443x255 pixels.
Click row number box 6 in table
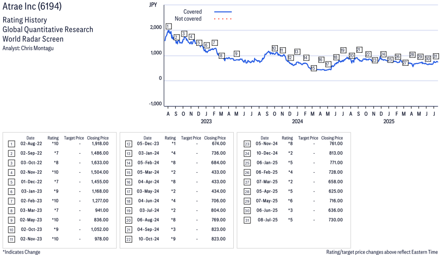pos(11,192)
